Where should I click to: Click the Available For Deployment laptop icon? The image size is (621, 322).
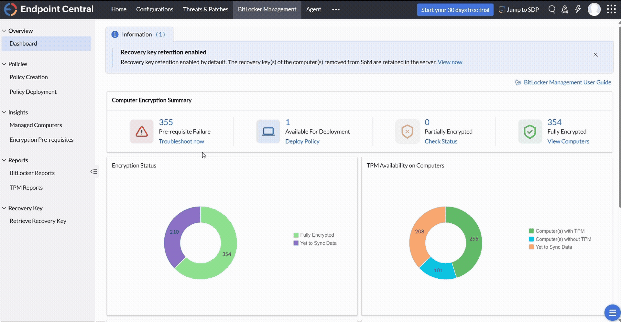268,132
